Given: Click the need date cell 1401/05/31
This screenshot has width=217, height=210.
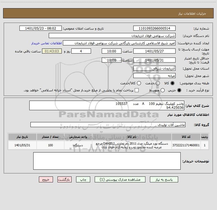Looking at the screenshot, I should point(22,145).
